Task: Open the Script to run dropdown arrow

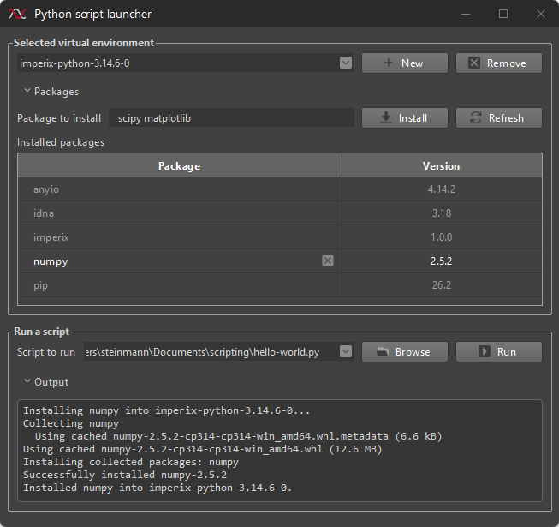Action: coord(346,351)
